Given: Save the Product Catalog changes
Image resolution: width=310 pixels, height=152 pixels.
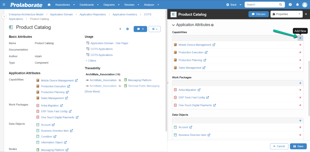Looking at the screenshot, I should [298, 146].
